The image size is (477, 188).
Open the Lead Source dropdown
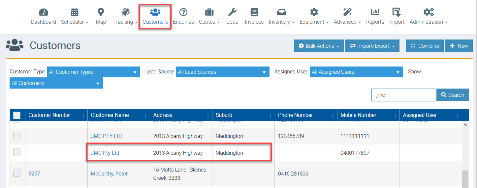[x=223, y=72]
